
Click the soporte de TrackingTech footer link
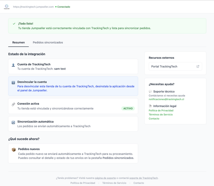click(x=143, y=178)
